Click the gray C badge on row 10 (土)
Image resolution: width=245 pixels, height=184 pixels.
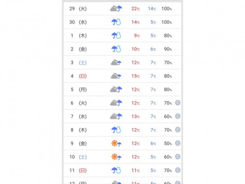tap(178, 156)
